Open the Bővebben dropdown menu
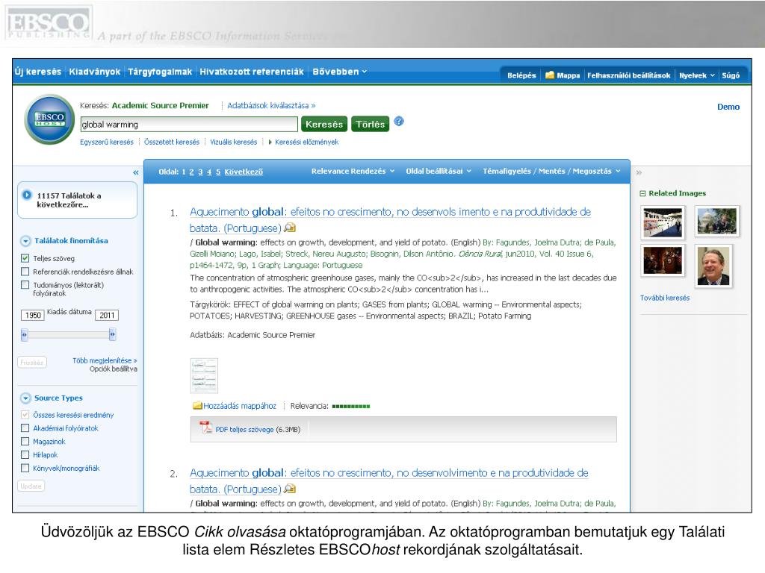The height and width of the screenshot is (573, 765). [340, 72]
